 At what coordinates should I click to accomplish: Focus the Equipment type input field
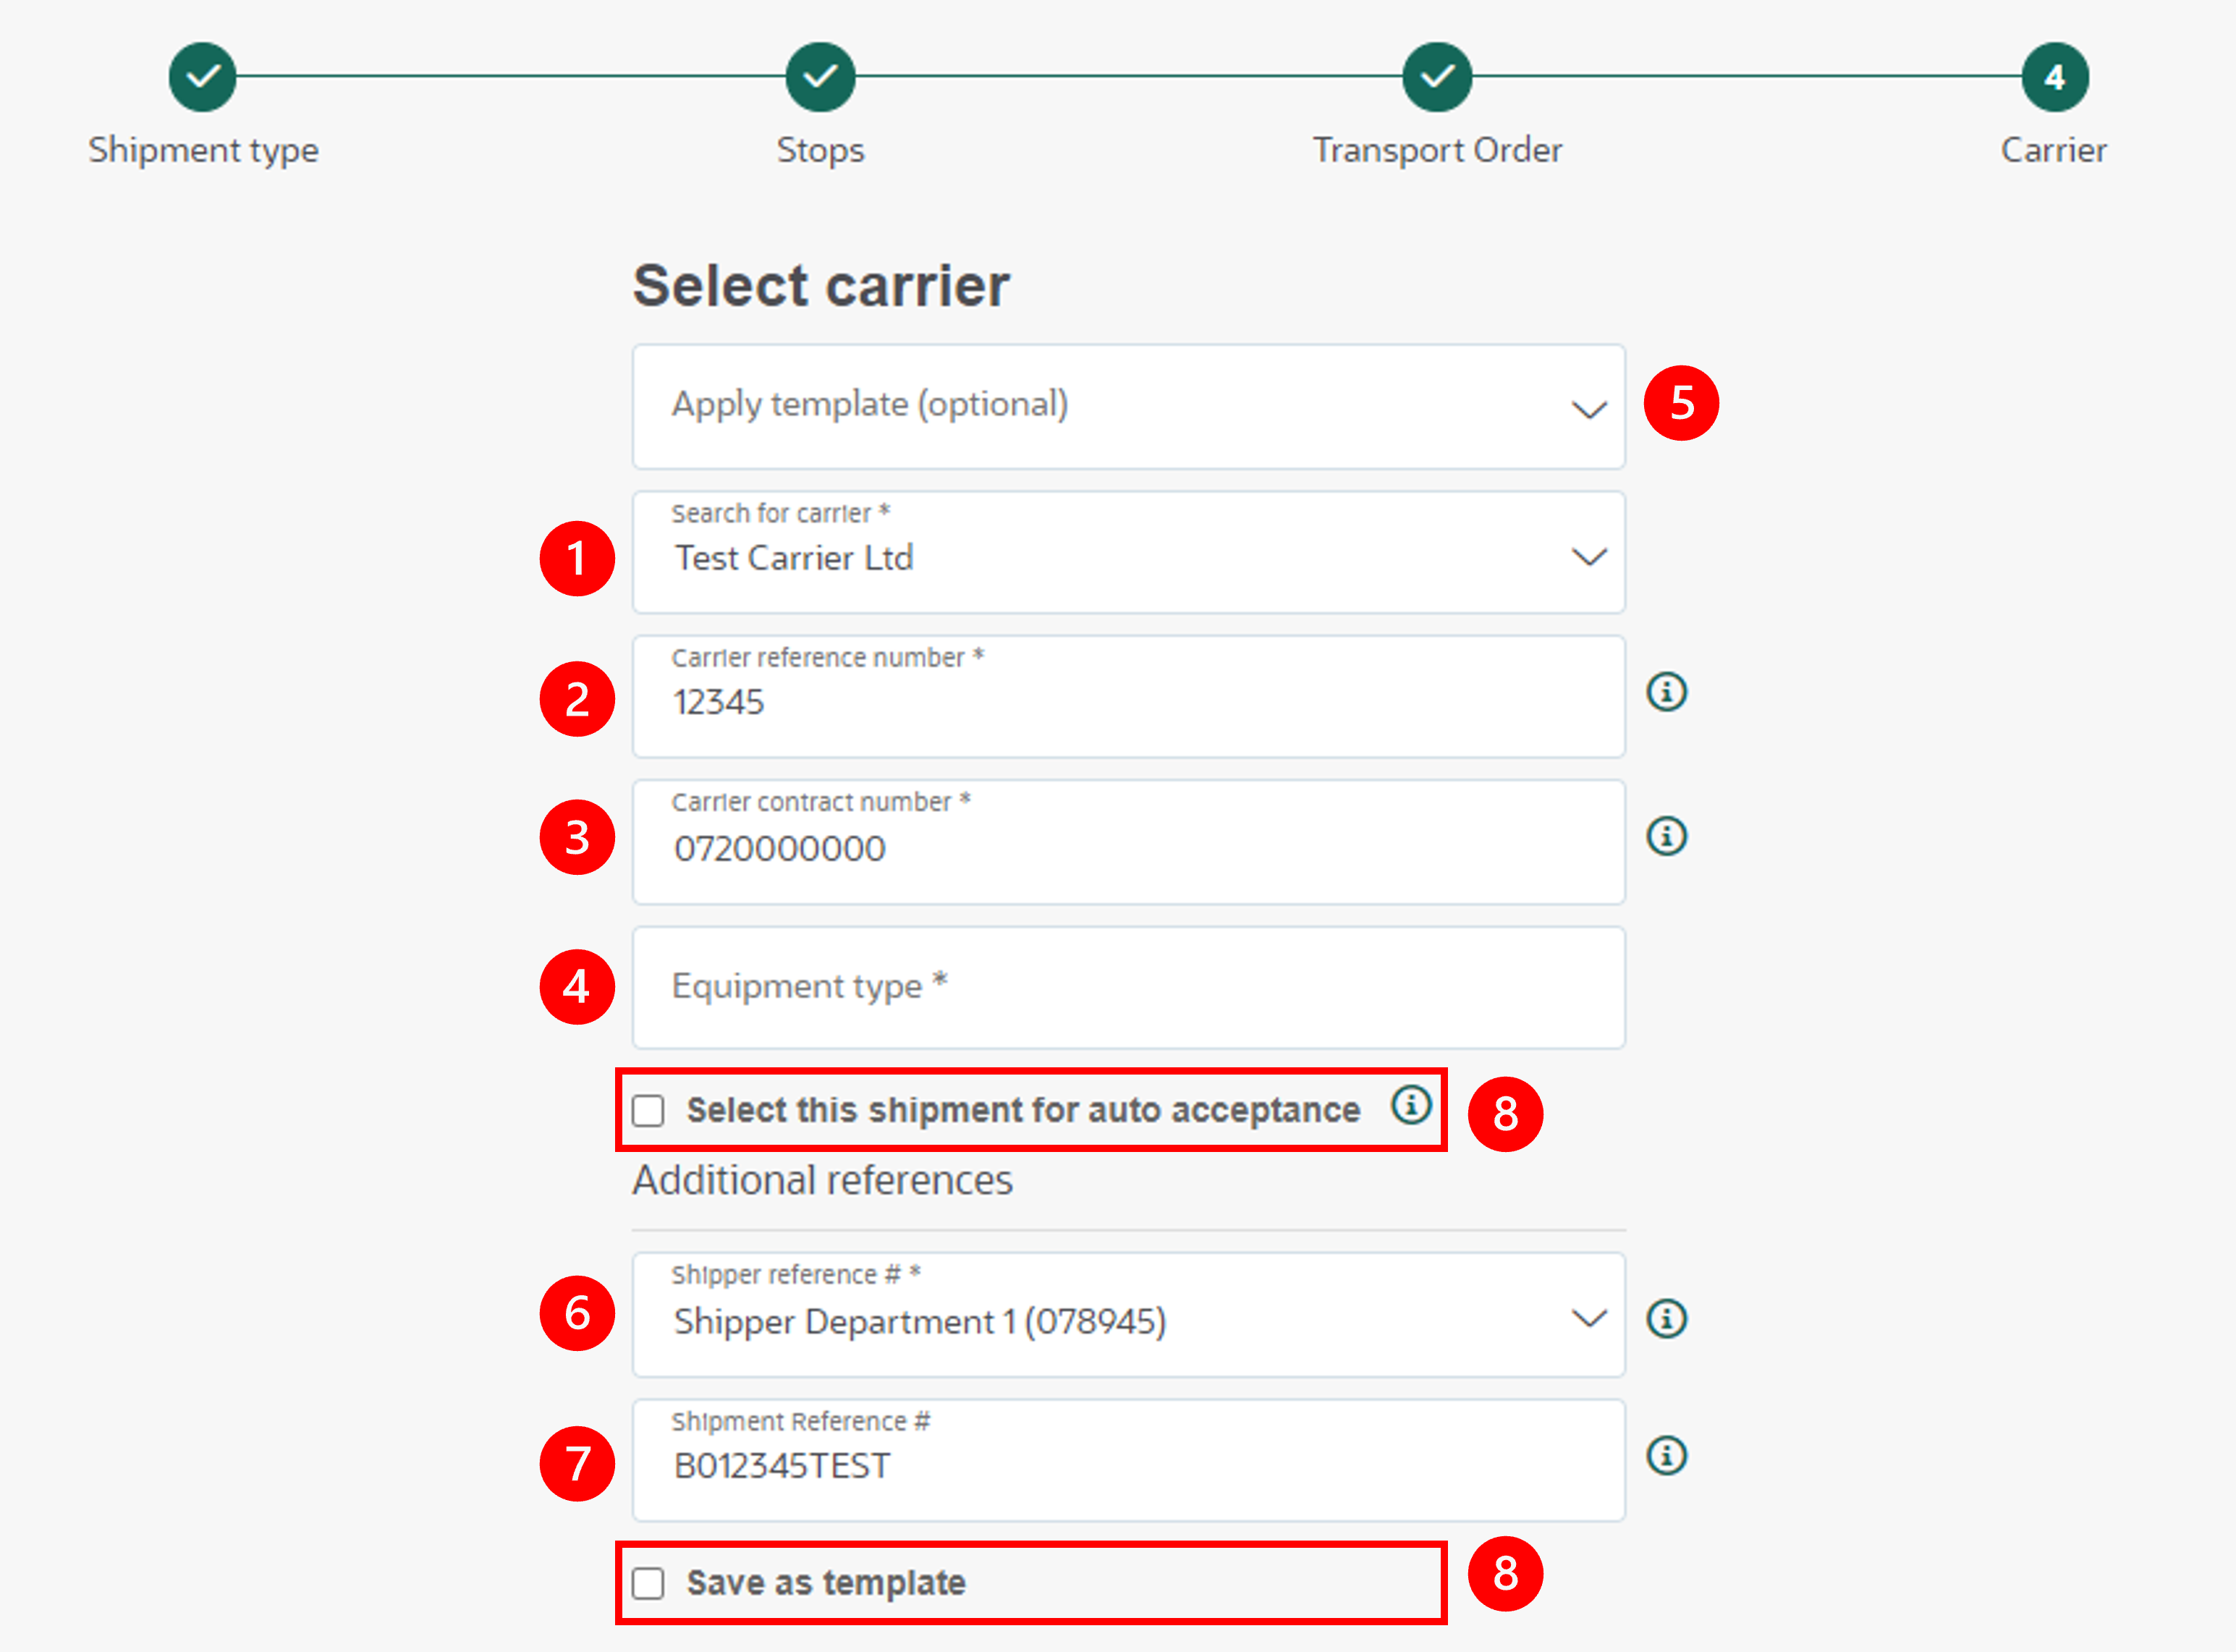point(1128,988)
